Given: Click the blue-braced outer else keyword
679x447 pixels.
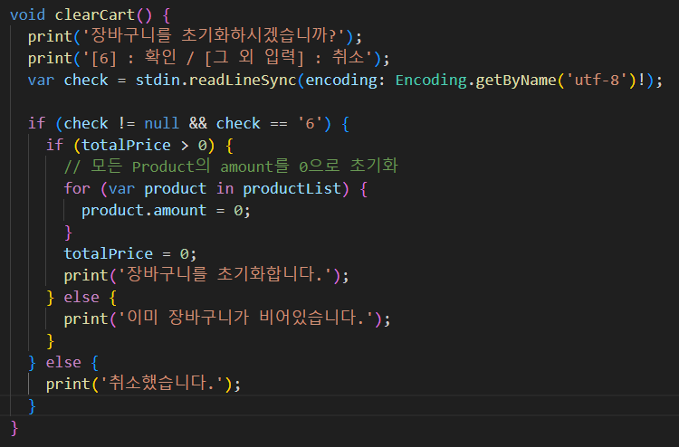Looking at the screenshot, I should coord(63,362).
